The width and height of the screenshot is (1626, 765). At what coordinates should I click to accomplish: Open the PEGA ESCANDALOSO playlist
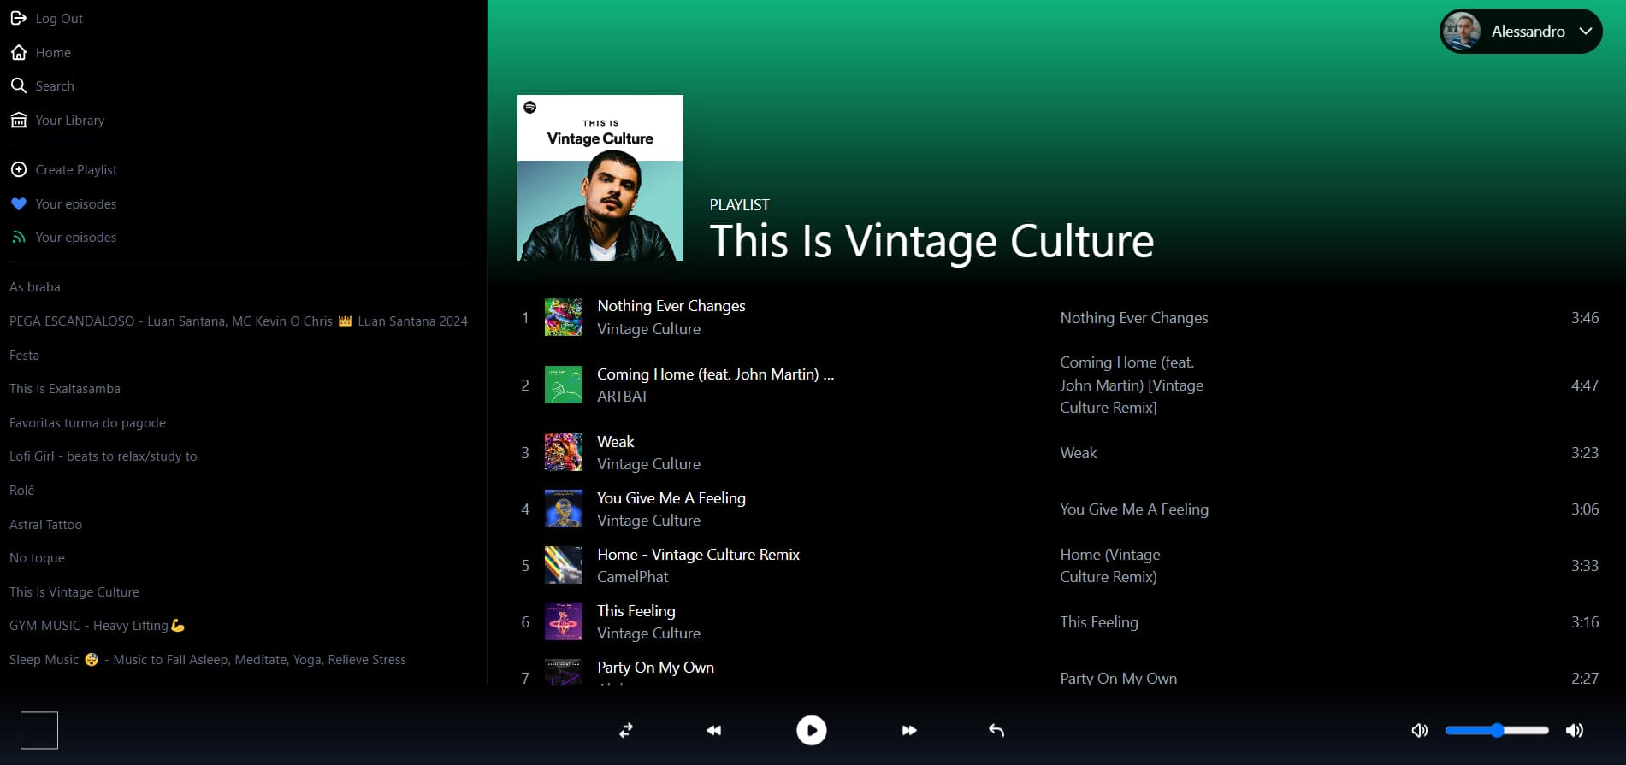pos(239,321)
